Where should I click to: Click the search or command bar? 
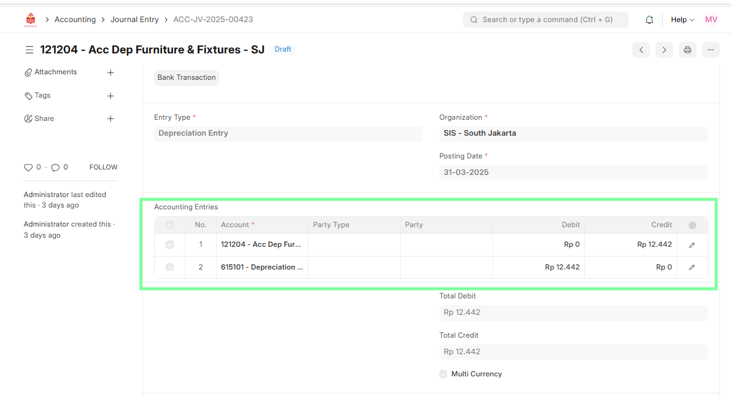click(x=546, y=20)
